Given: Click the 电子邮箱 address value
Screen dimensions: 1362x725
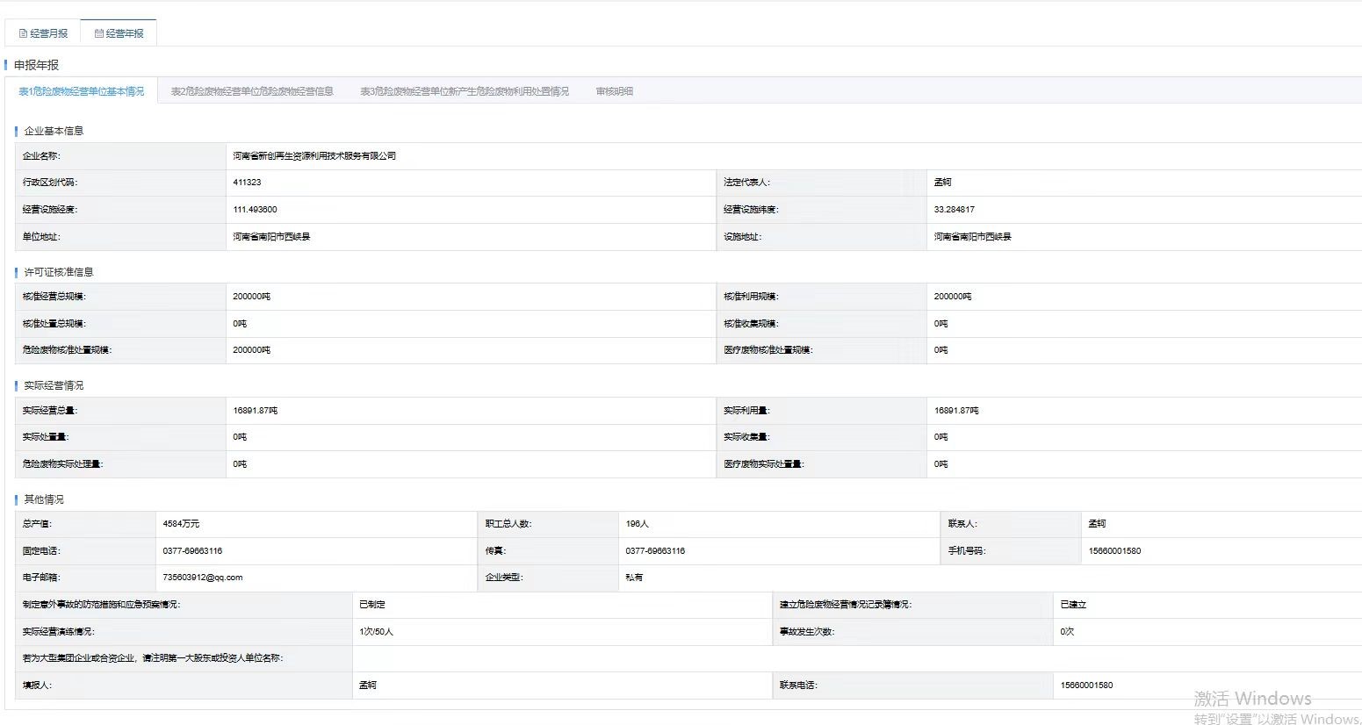Looking at the screenshot, I should (202, 578).
